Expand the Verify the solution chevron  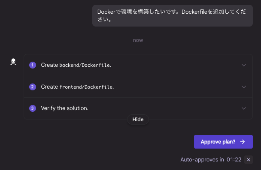(244, 108)
